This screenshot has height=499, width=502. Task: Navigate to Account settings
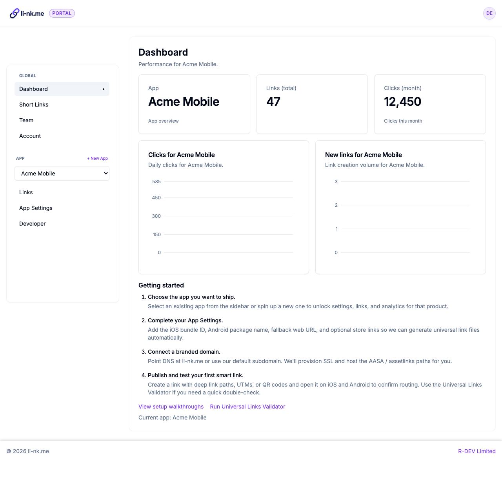coord(30,136)
